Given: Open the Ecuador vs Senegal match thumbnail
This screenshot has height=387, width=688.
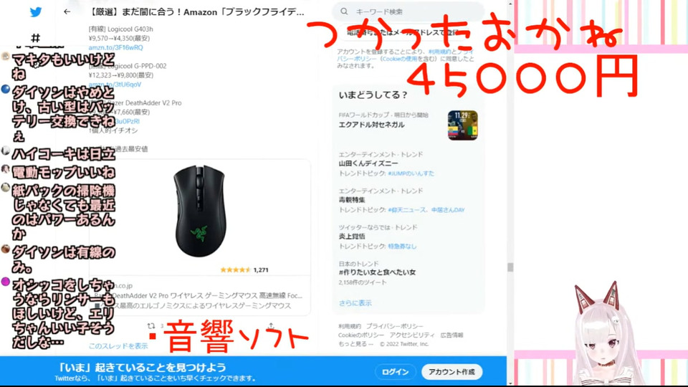Looking at the screenshot, I should point(462,125).
